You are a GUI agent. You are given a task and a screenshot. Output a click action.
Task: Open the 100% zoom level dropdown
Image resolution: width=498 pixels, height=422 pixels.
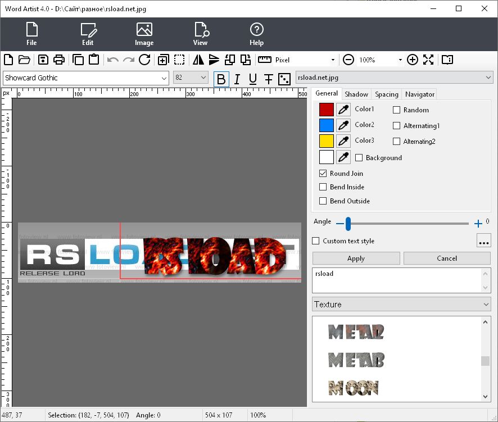380,60
